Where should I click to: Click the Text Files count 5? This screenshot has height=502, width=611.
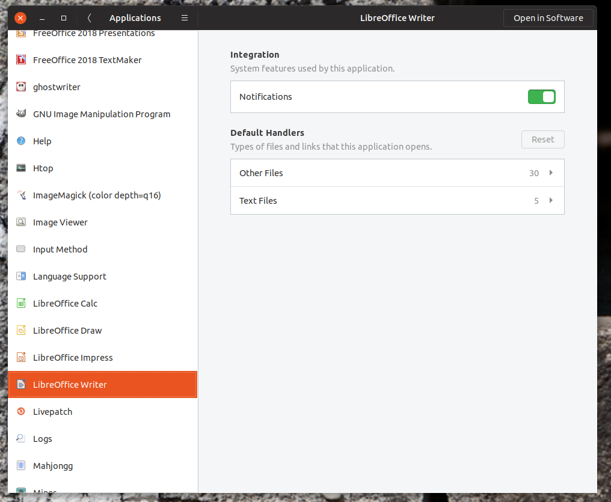(536, 201)
